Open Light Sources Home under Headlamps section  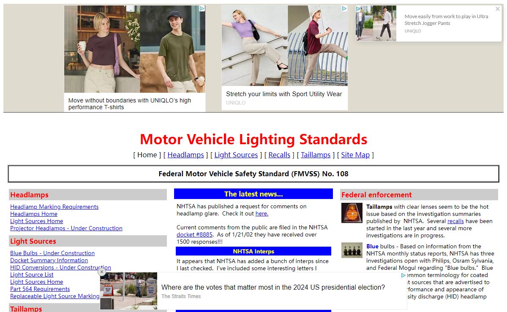coord(37,221)
